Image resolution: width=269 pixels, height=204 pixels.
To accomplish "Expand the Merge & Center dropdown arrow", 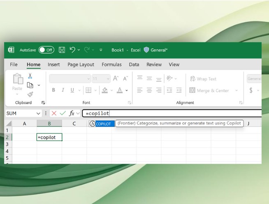I will point(237,90).
